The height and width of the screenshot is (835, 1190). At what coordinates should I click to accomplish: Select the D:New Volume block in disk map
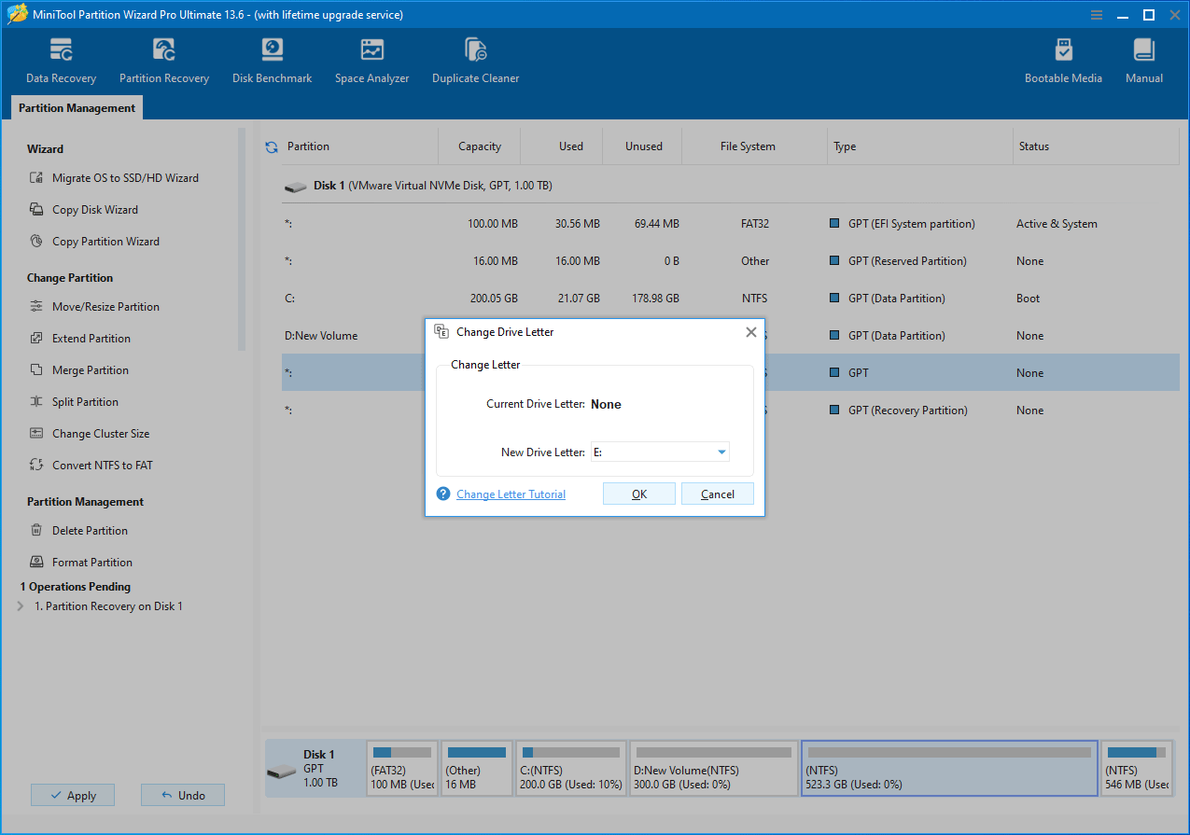click(x=713, y=768)
